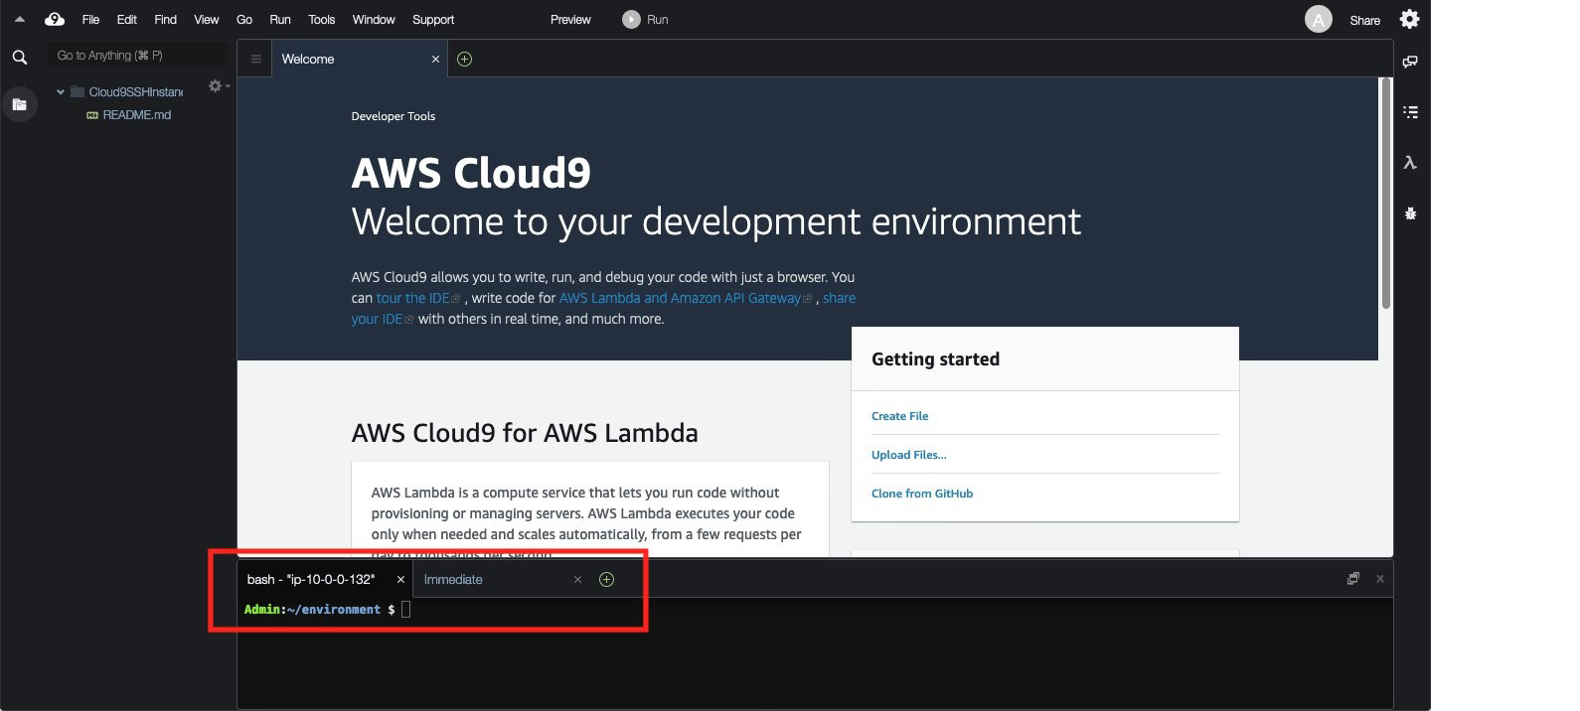Maximize the terminal console panel
Viewport: 1580px width, 711px height.
(1352, 579)
